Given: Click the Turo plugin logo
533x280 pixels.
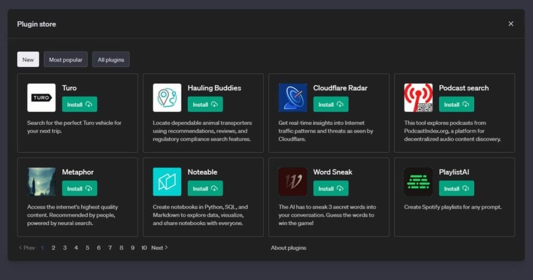Looking at the screenshot, I should pos(42,97).
